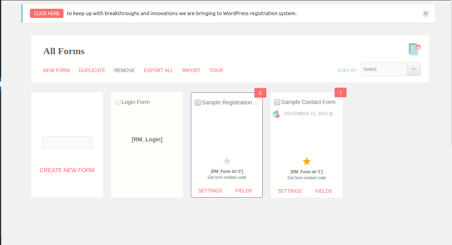452x245 pixels.
Task: Dismiss the notification banner with the X
Action: (425, 13)
